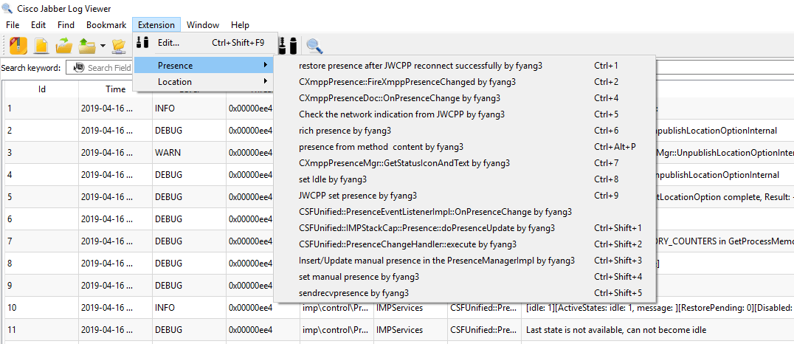This screenshot has height=344, width=794.
Task: Close the open Extension menu
Action: (x=156, y=25)
